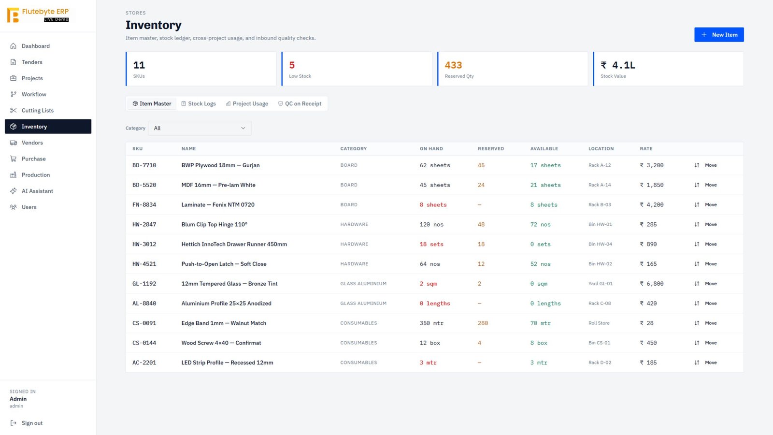The image size is (773, 435).
Task: Click 12mm Tempered Glass — Bronze Tint
Action: pyautogui.click(x=229, y=284)
